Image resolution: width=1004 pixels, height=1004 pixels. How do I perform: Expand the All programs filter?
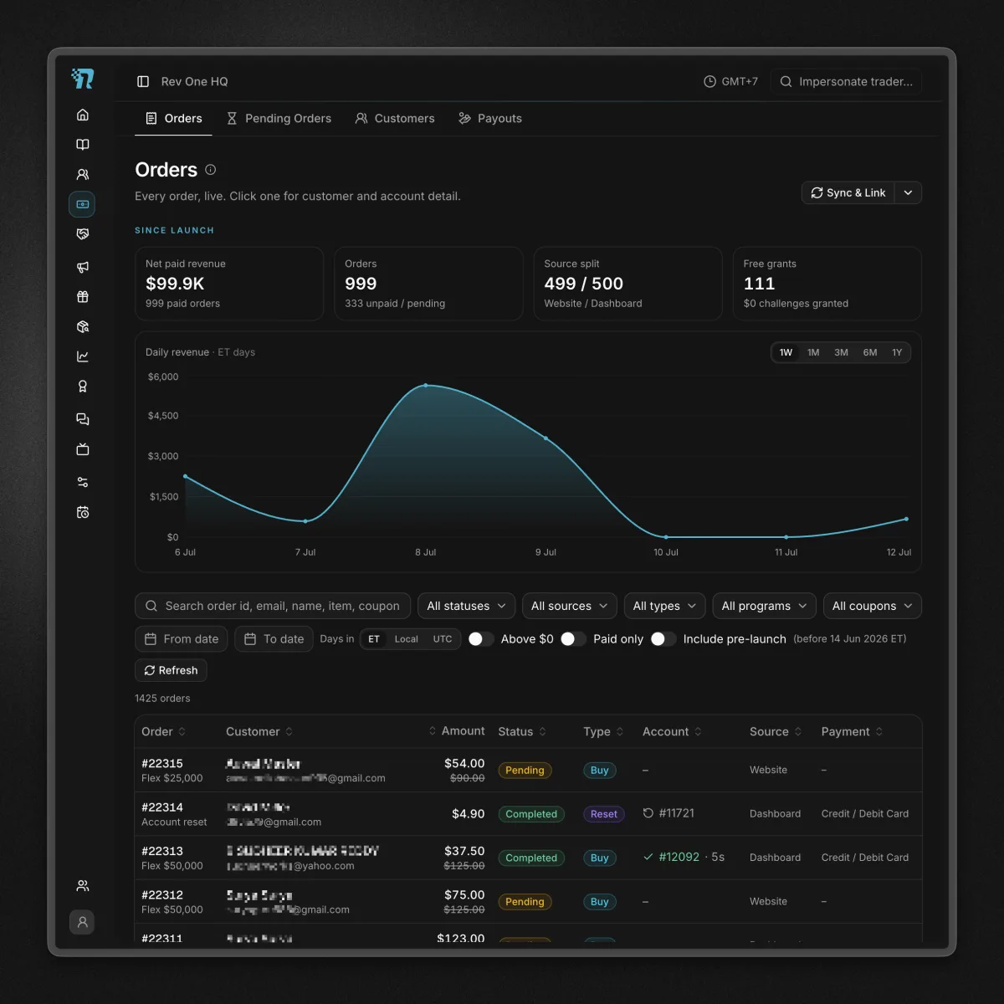click(x=764, y=606)
